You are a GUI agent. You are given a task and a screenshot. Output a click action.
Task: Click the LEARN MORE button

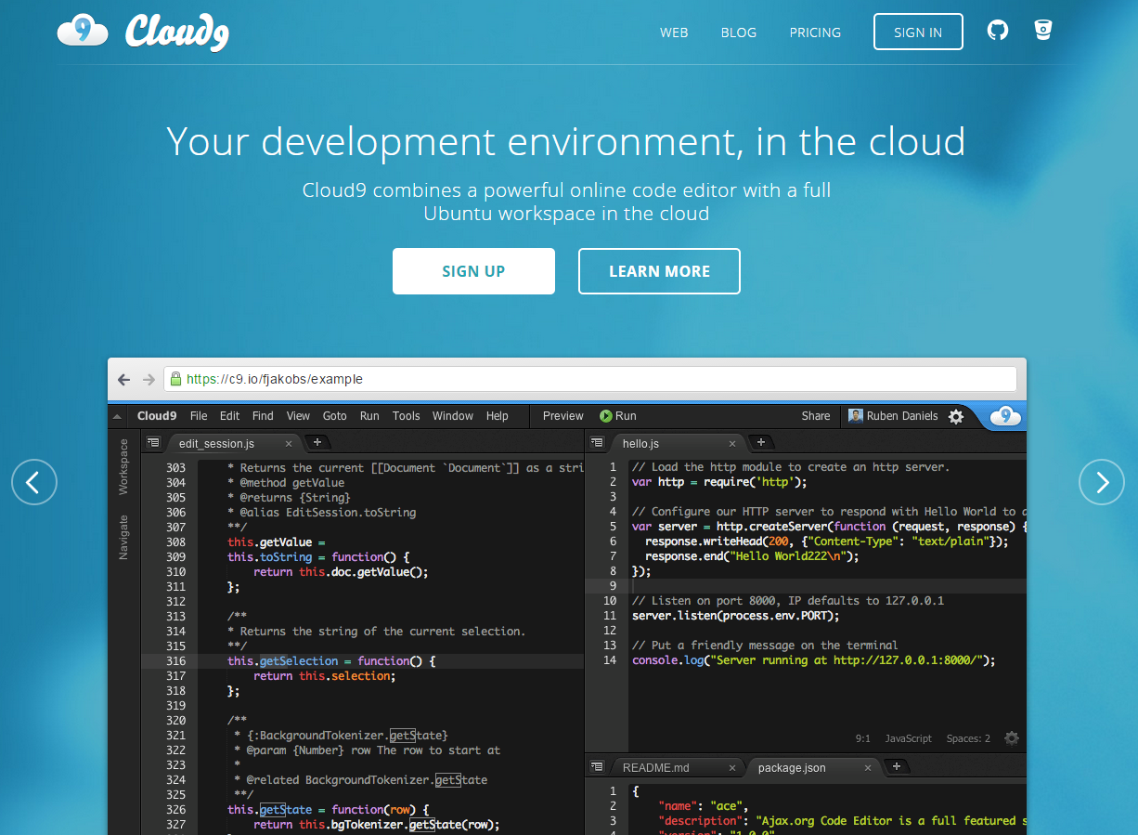pos(659,271)
